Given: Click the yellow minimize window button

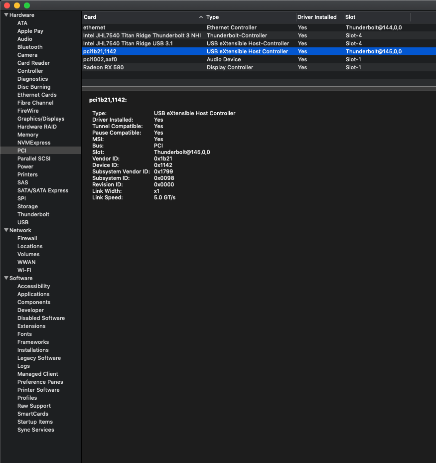Looking at the screenshot, I should pyautogui.click(x=17, y=5).
